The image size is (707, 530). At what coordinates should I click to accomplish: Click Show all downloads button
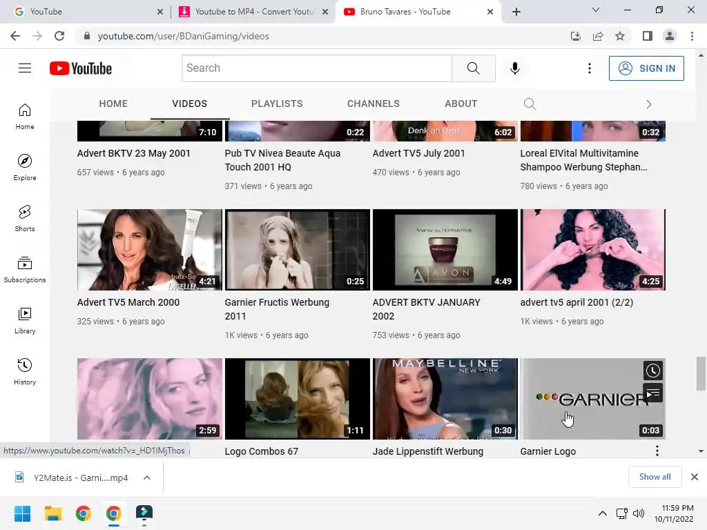pyautogui.click(x=655, y=477)
